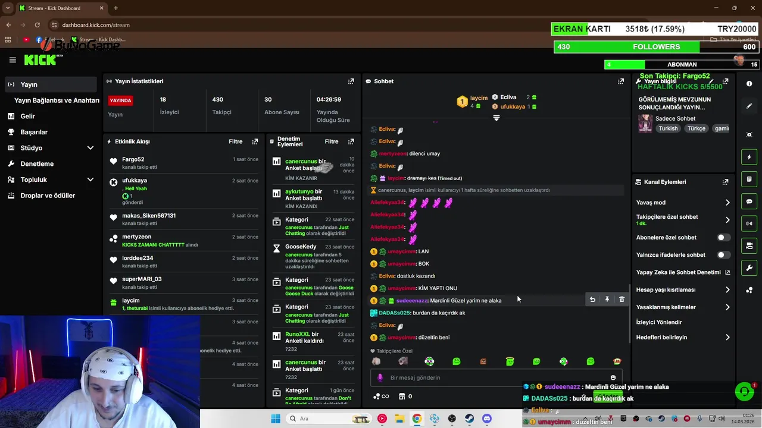Pop out the Yayın İstatistikleri panel
The image size is (762, 428).
tap(351, 81)
